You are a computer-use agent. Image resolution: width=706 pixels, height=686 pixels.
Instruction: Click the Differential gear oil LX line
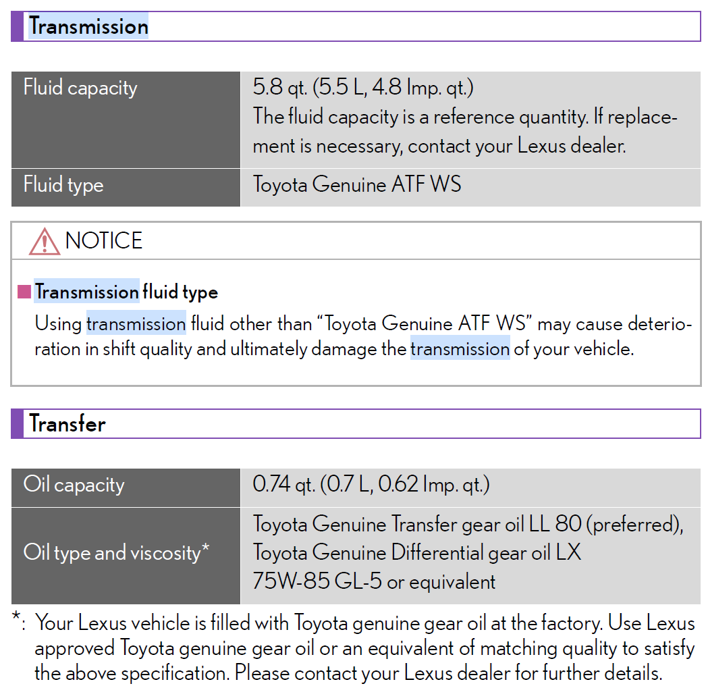416,553
